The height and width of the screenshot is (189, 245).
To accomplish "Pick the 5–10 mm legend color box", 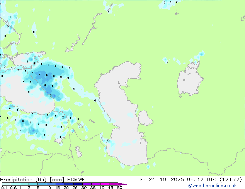I will 42,184.
